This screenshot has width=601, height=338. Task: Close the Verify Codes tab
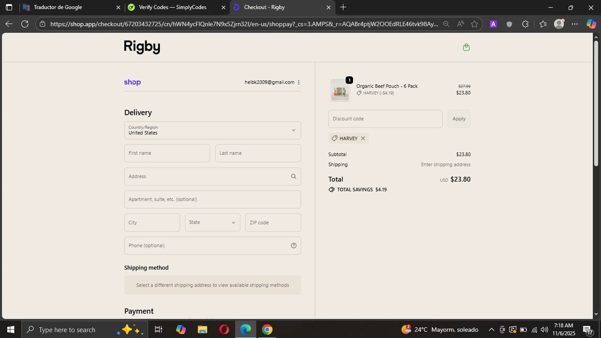point(224,7)
